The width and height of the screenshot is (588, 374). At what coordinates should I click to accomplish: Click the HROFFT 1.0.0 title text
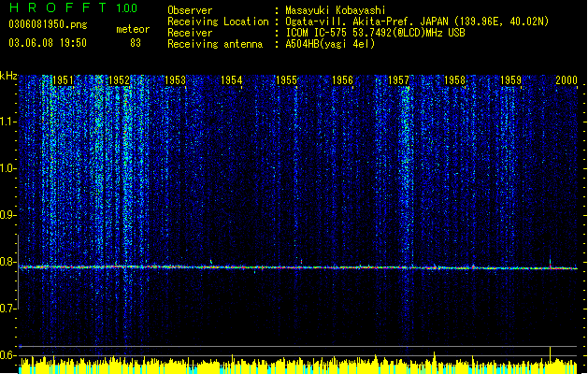[x=74, y=7]
